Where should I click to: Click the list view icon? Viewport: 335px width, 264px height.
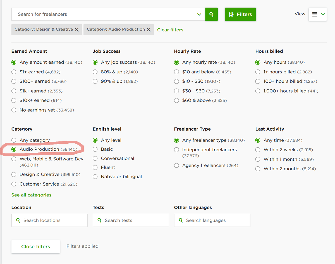(x=315, y=15)
